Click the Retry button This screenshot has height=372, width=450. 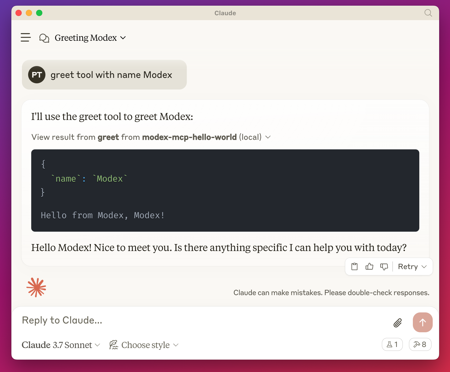tap(408, 266)
